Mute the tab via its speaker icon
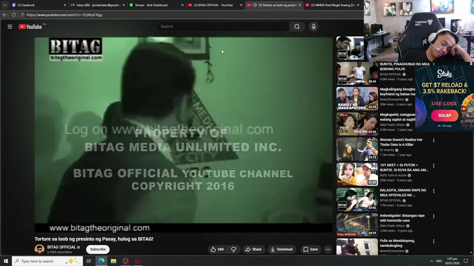This screenshot has width=474, height=266. [x=254, y=5]
